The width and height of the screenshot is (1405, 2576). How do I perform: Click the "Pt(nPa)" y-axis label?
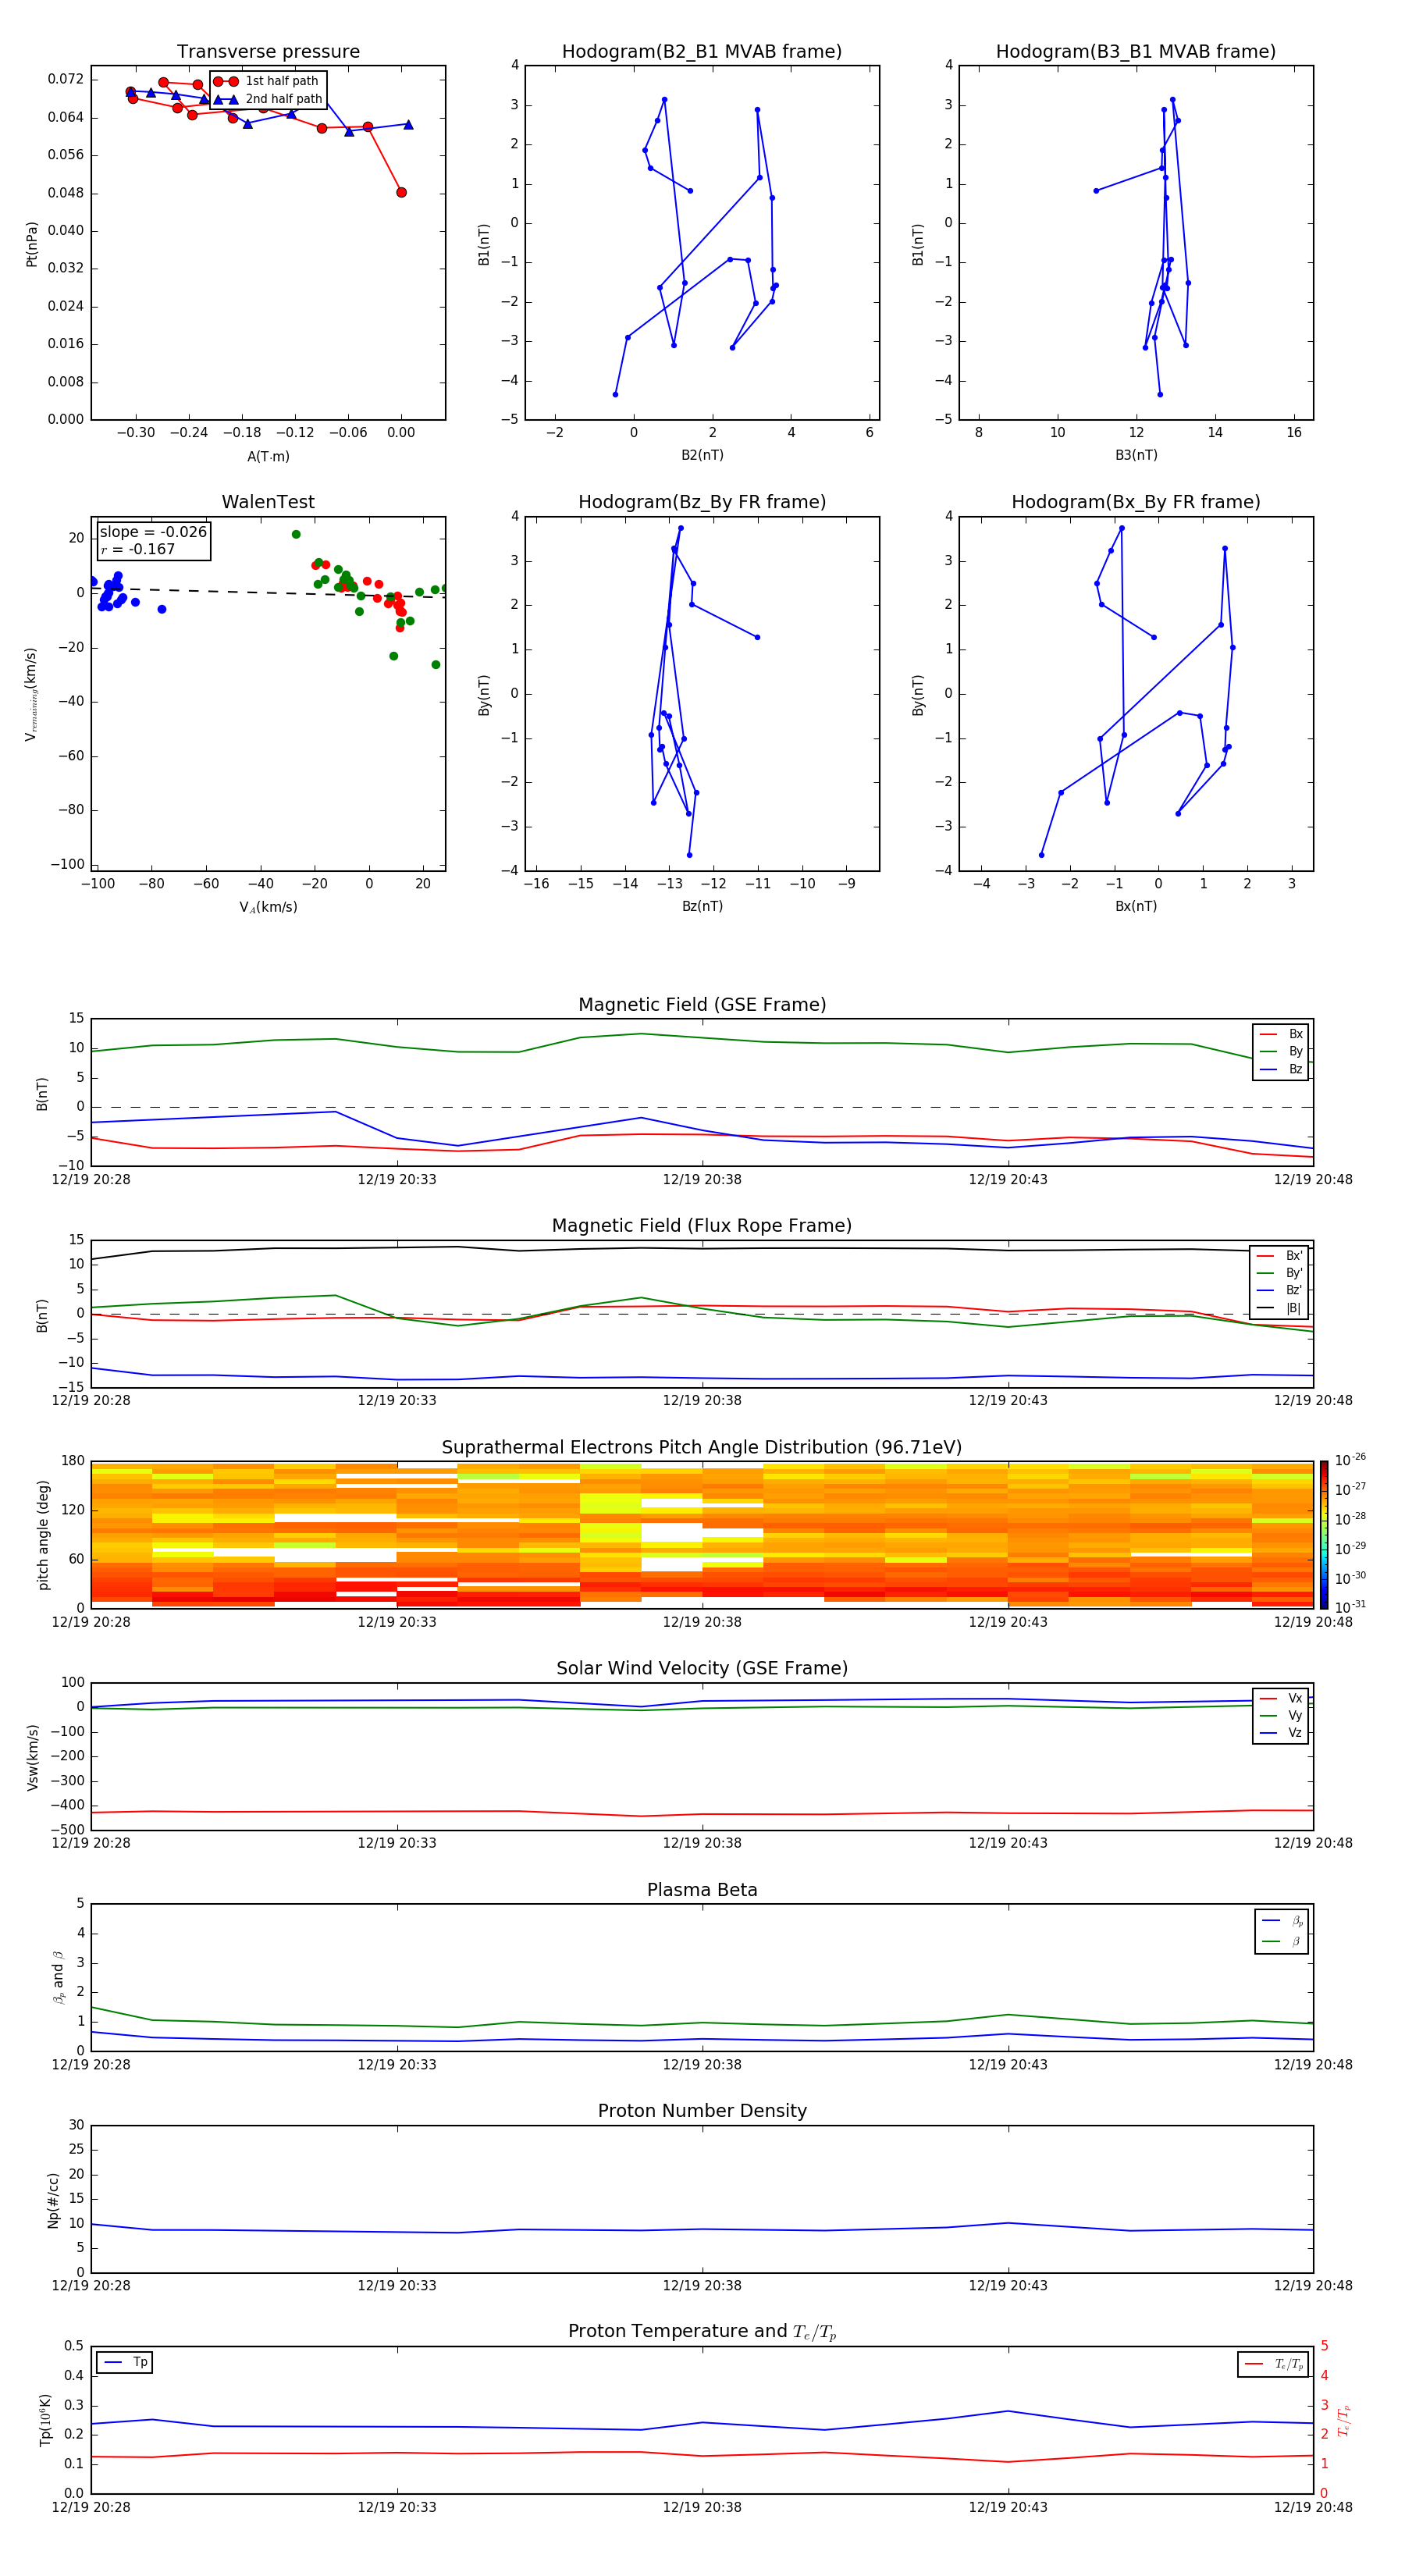tap(32, 244)
